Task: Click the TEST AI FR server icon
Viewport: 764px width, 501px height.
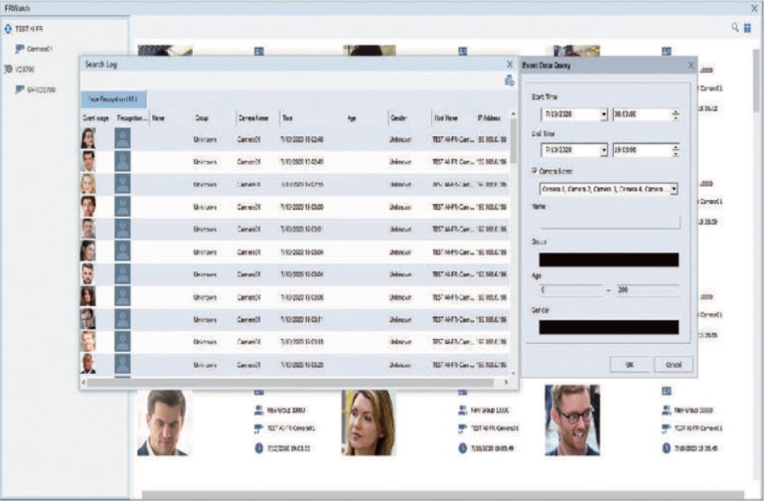Action: [x=8, y=29]
